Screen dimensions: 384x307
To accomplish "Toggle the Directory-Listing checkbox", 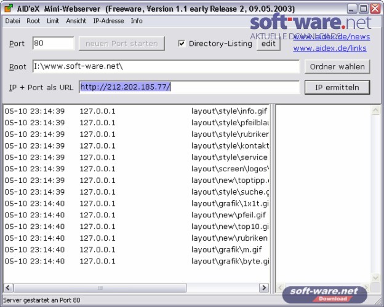I will (182, 44).
